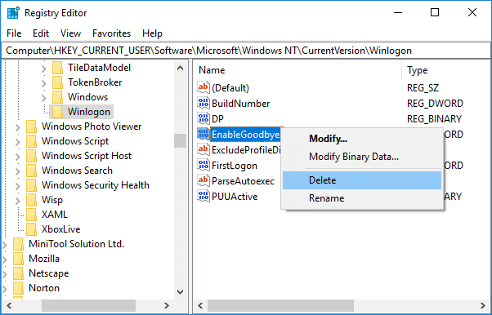Click values pane scroll left arrow

[x=200, y=305]
